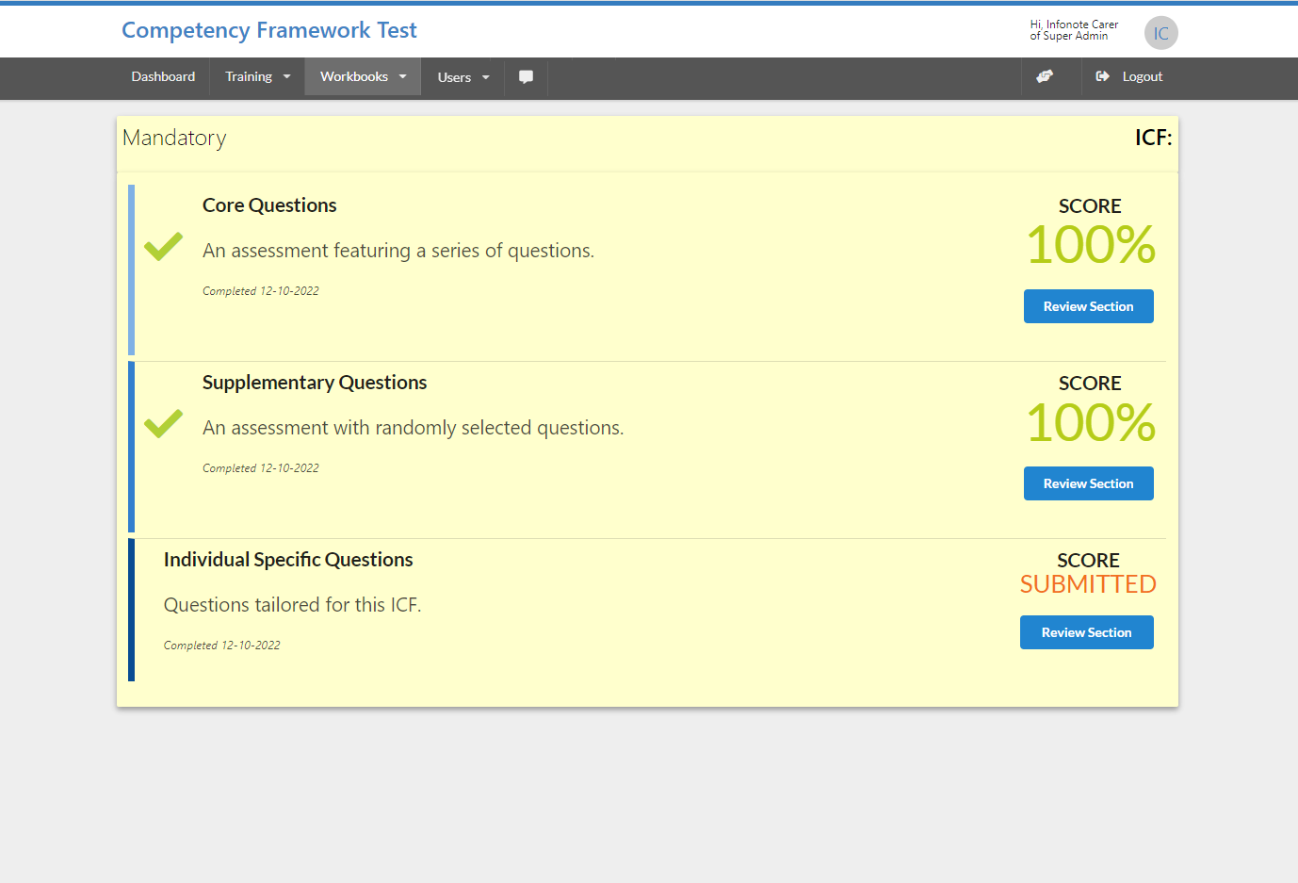The height and width of the screenshot is (883, 1298).
Task: Open the Workbooks menu
Action: pyautogui.click(x=363, y=77)
